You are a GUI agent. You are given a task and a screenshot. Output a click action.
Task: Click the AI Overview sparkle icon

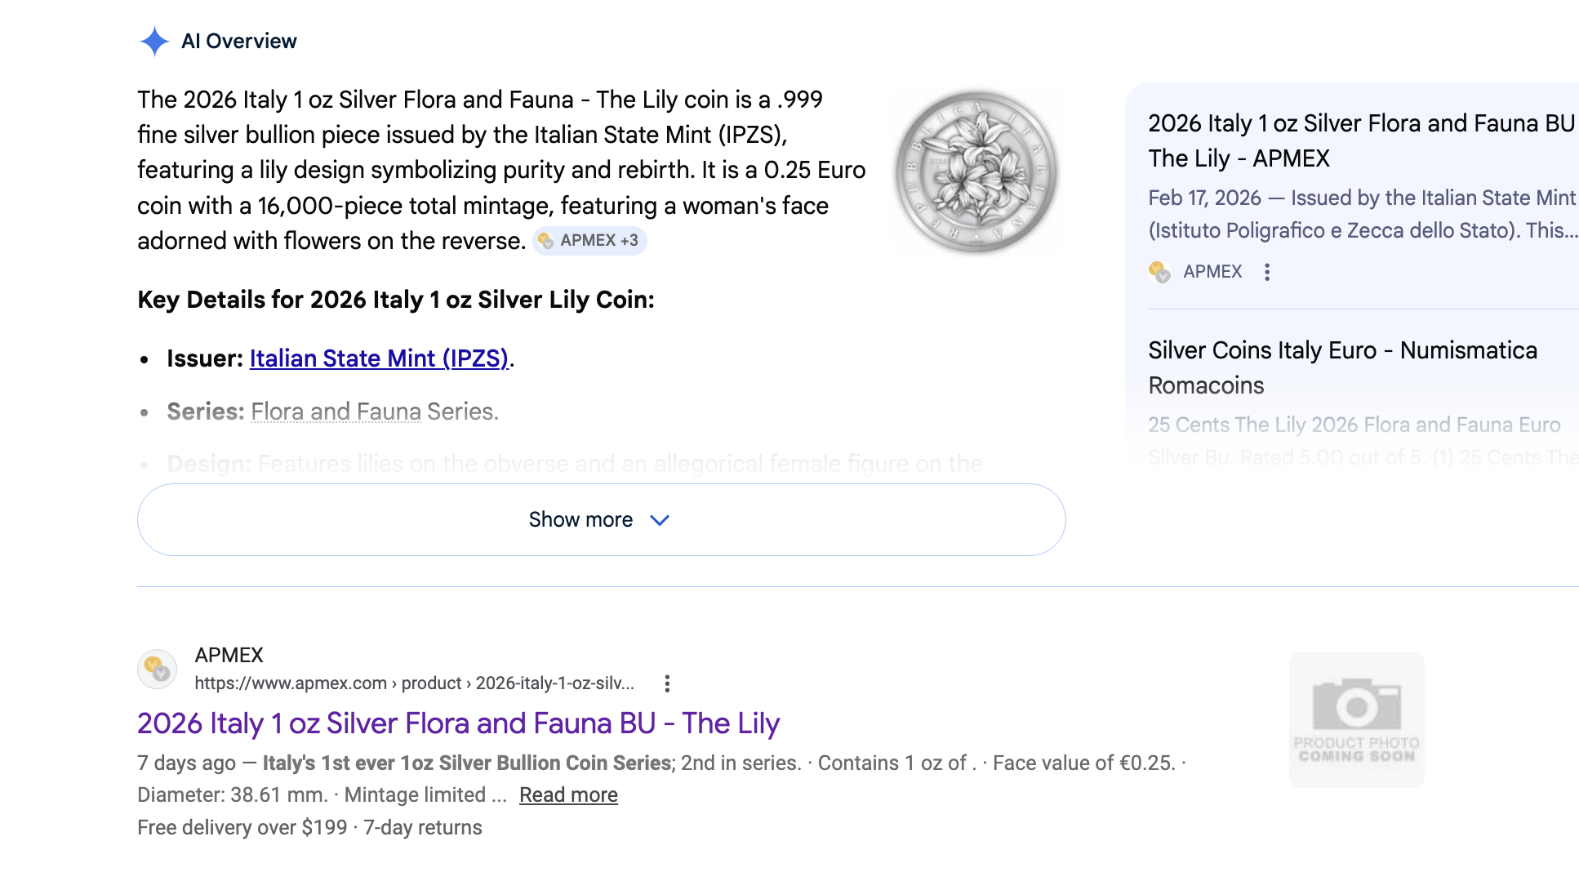(x=153, y=41)
